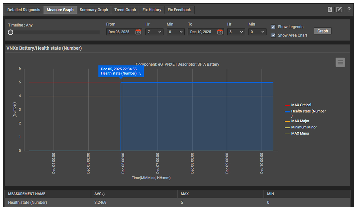357x210 pixels.
Task: Expand the To hour dropdown
Action: coord(236,32)
